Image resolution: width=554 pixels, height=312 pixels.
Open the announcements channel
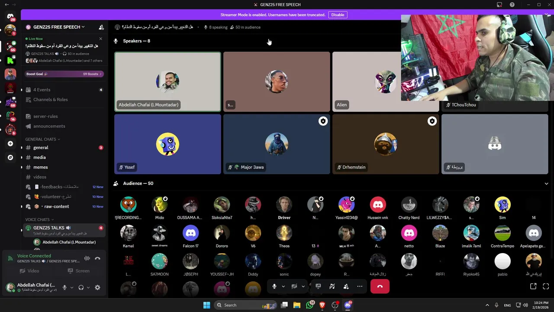(x=64, y=126)
